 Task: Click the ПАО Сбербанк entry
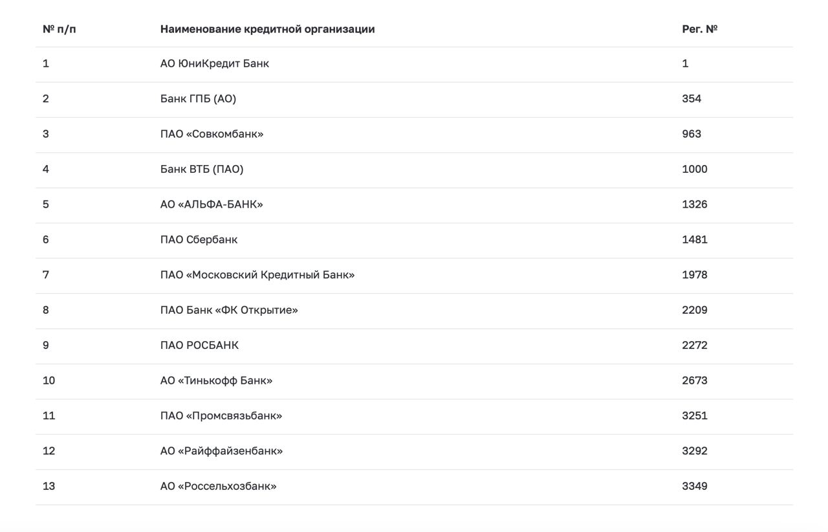(199, 239)
